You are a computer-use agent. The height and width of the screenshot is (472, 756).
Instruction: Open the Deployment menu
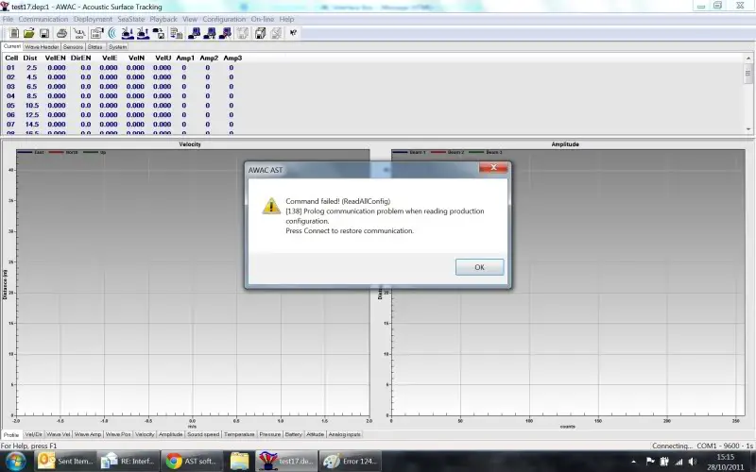click(x=93, y=19)
